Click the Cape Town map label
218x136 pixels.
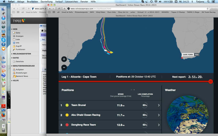point(188,55)
